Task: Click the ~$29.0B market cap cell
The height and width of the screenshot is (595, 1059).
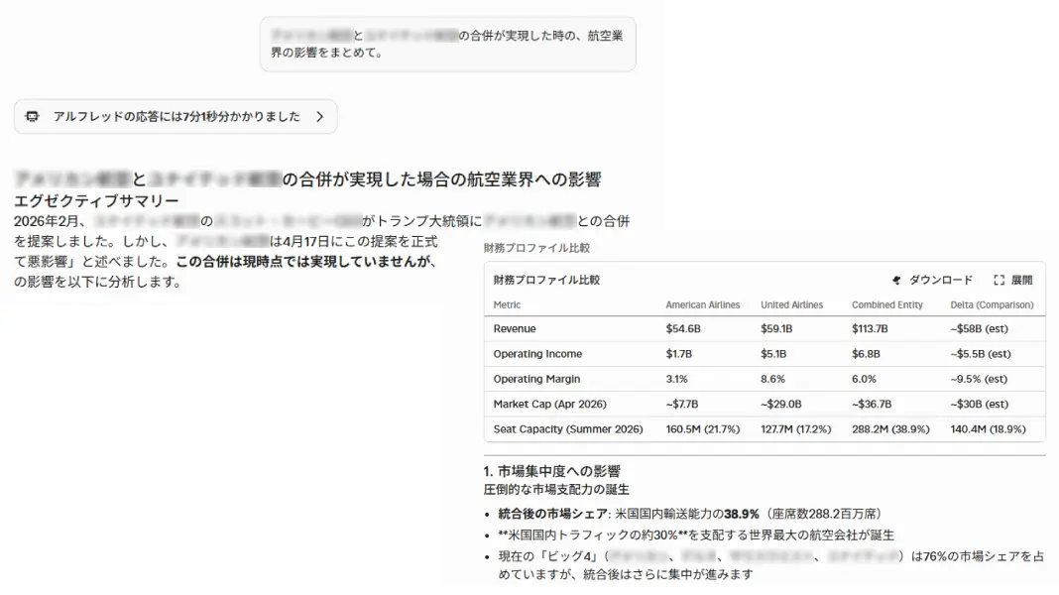Action: pos(780,404)
